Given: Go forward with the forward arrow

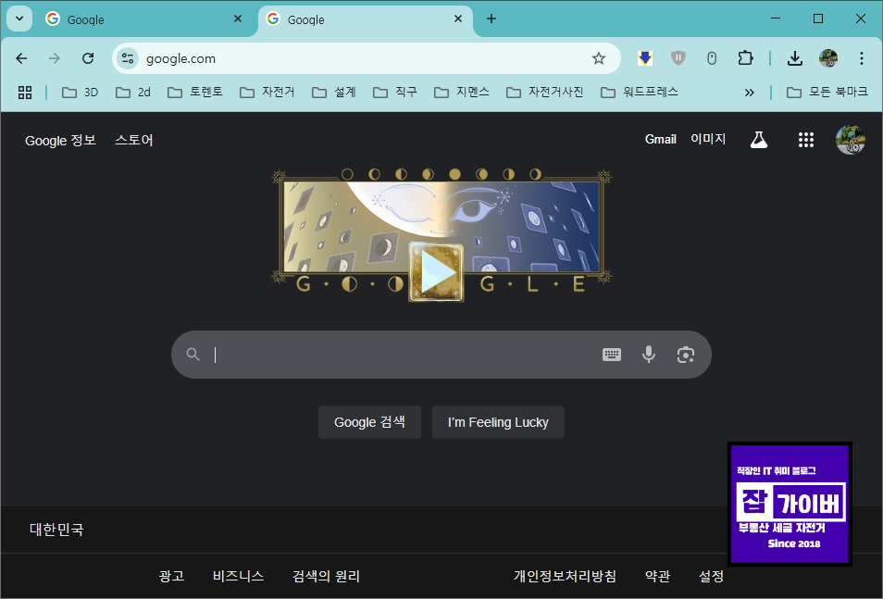Looking at the screenshot, I should point(54,58).
